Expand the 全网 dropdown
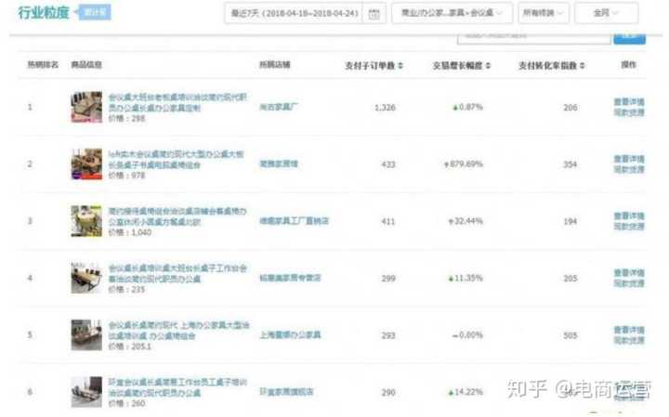 (606, 13)
